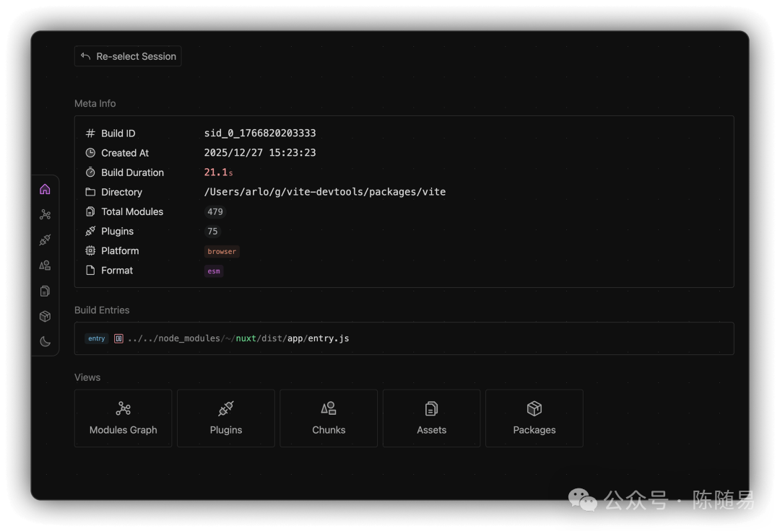
Task: Click the esm format badge
Action: tap(213, 271)
